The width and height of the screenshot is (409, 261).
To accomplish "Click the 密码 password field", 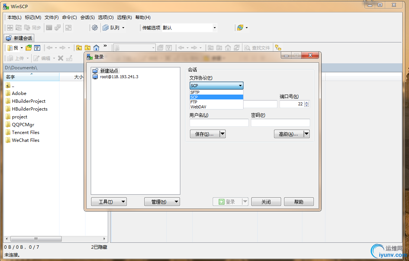I will tap(280, 122).
